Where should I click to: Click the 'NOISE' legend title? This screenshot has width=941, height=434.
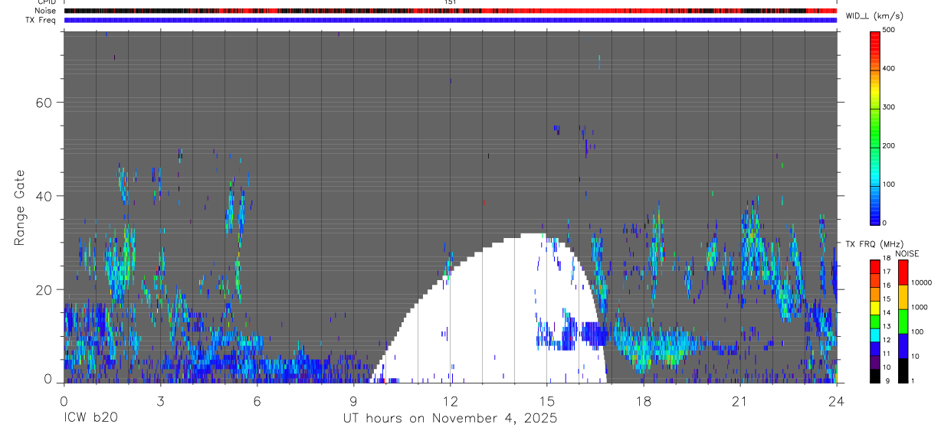[x=907, y=254]
